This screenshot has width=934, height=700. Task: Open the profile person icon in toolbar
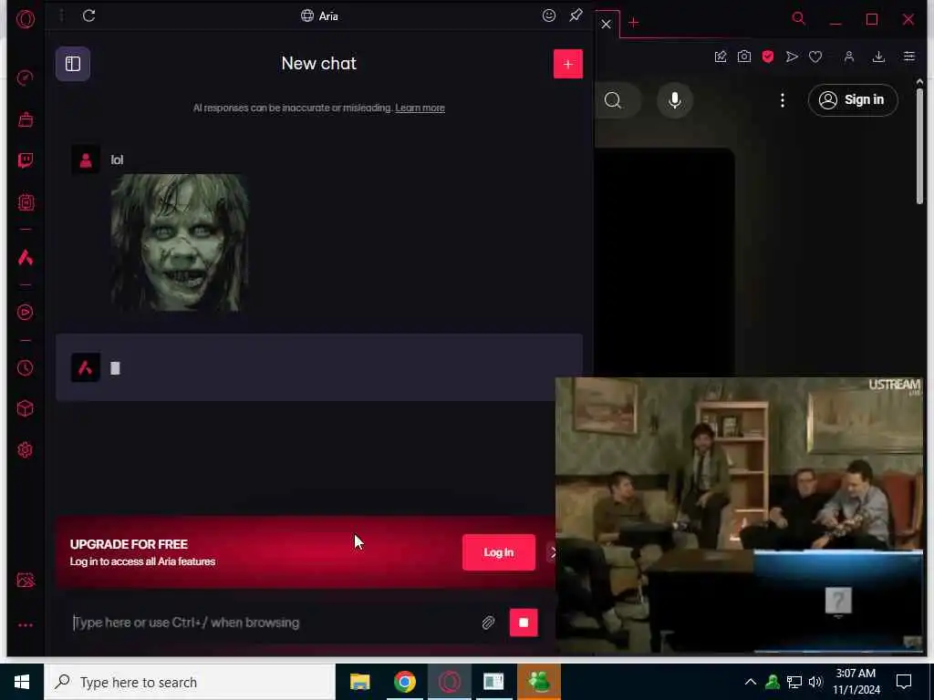click(x=849, y=57)
